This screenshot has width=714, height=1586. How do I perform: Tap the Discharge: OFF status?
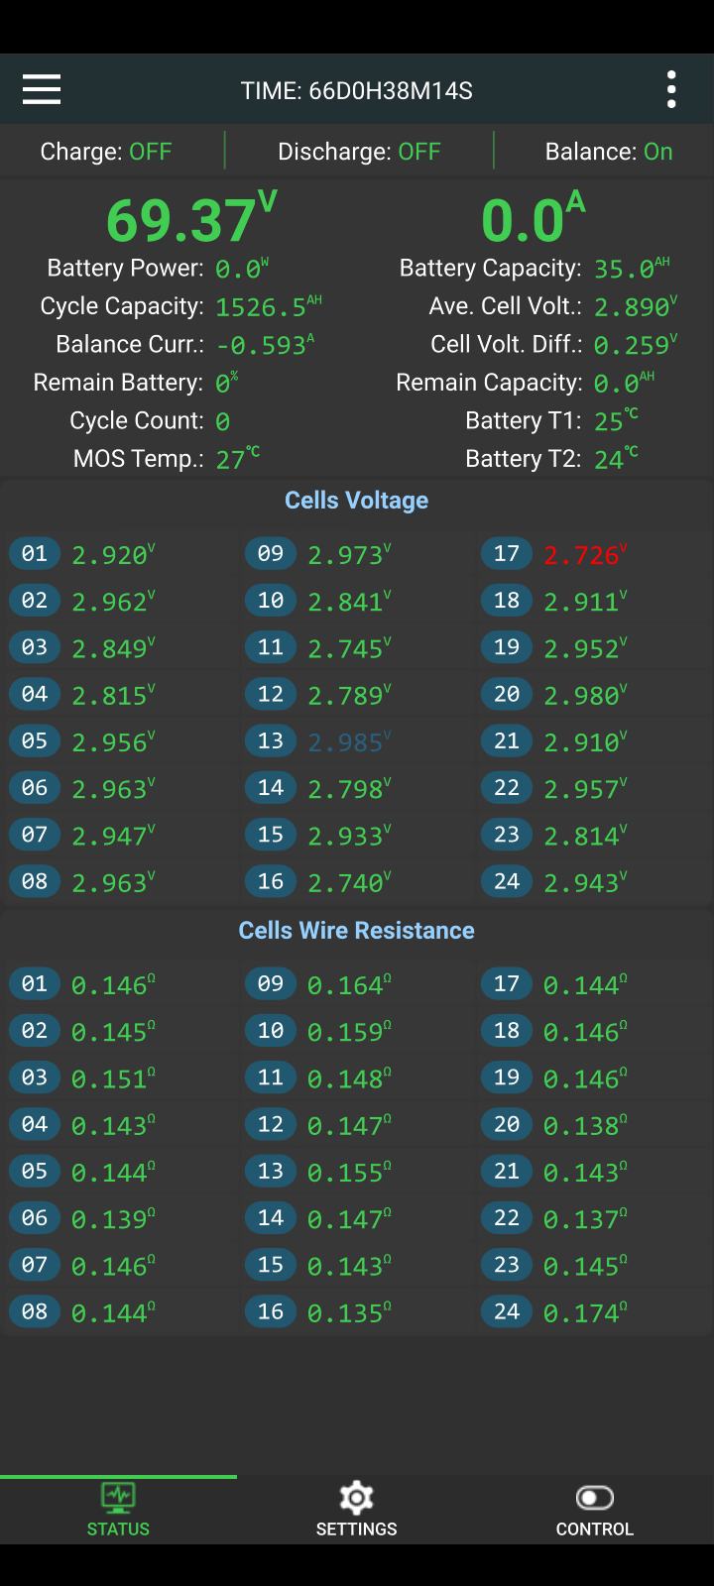(x=359, y=152)
